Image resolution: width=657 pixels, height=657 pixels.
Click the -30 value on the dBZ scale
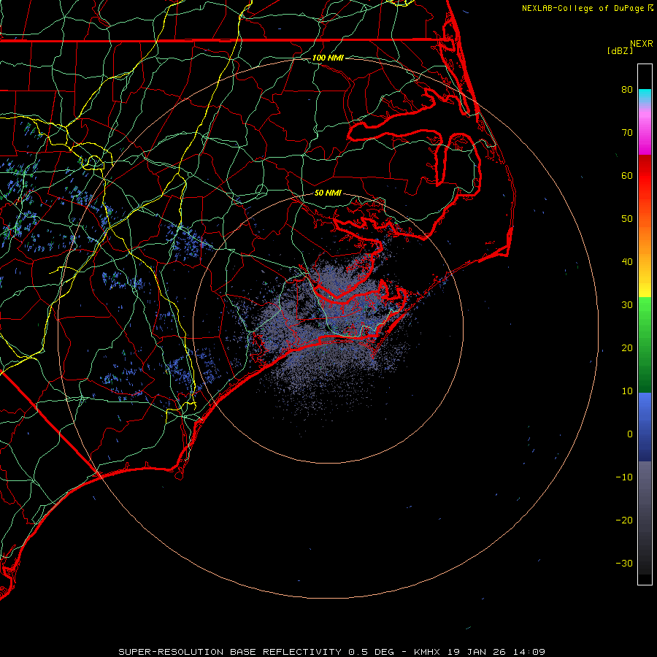point(624,563)
